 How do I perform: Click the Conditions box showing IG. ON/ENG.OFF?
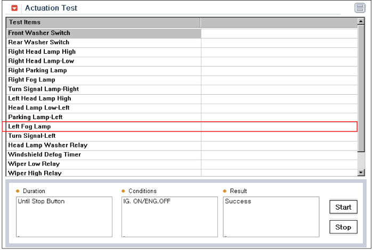tap(169, 217)
